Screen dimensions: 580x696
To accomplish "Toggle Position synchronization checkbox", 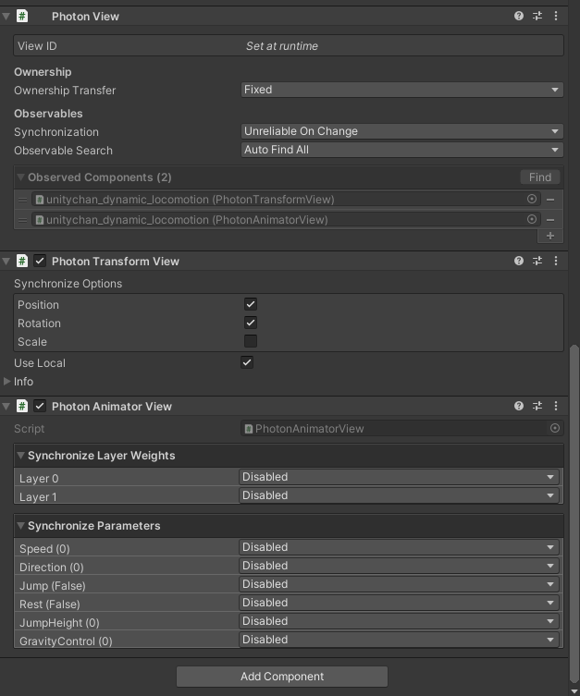I will [251, 304].
